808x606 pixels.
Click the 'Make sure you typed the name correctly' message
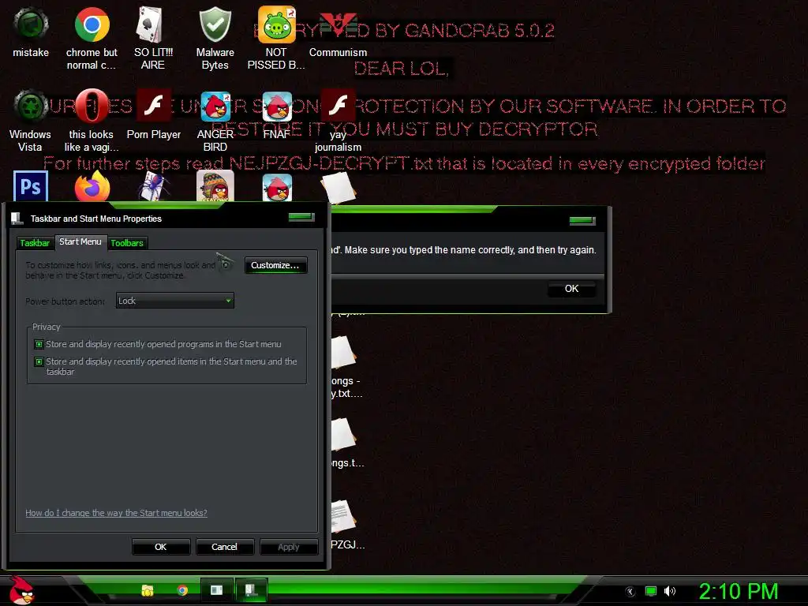[x=470, y=250]
